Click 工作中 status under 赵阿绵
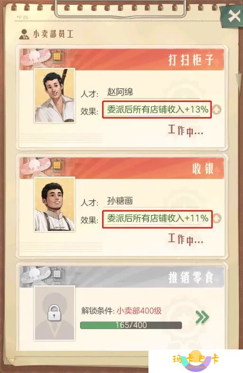243x373 pixels. [x=186, y=131]
